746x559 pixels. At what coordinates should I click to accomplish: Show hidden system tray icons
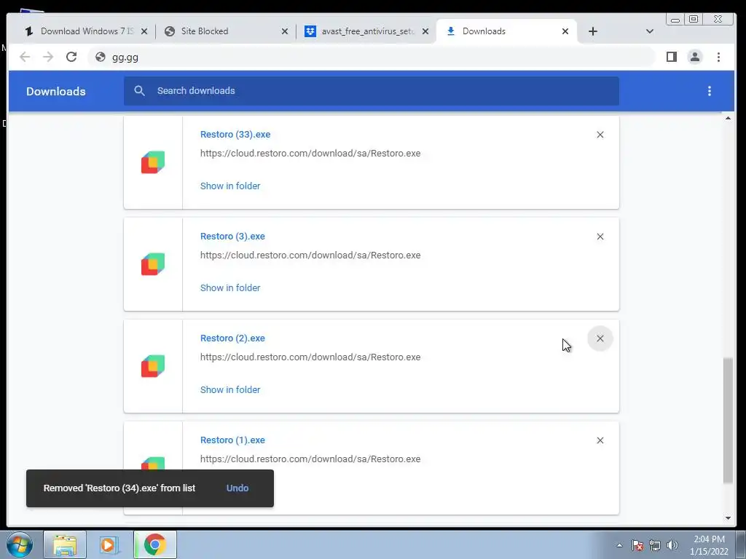click(x=619, y=545)
